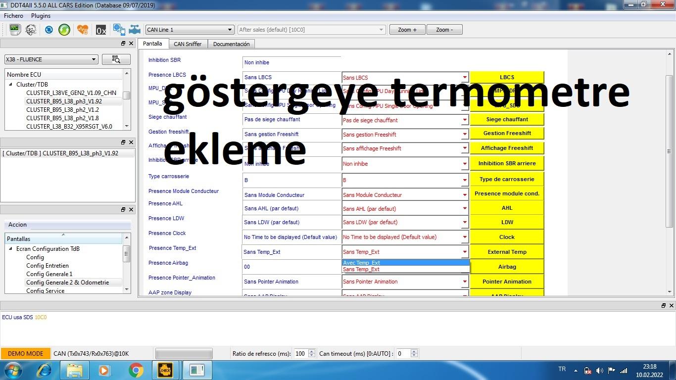Click the Ratio de refresco value field
The width and height of the screenshot is (676, 380).
point(300,353)
